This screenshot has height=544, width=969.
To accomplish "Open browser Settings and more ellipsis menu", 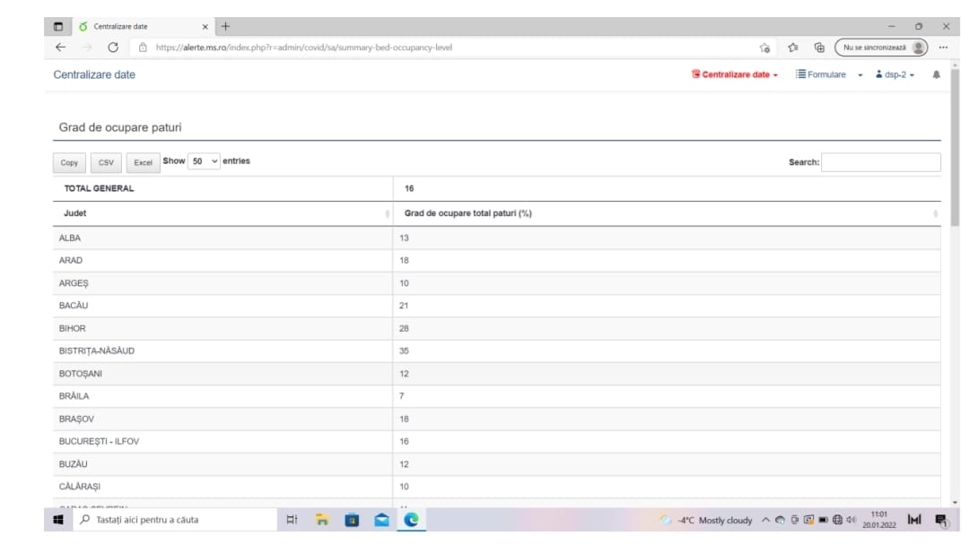I will [943, 47].
